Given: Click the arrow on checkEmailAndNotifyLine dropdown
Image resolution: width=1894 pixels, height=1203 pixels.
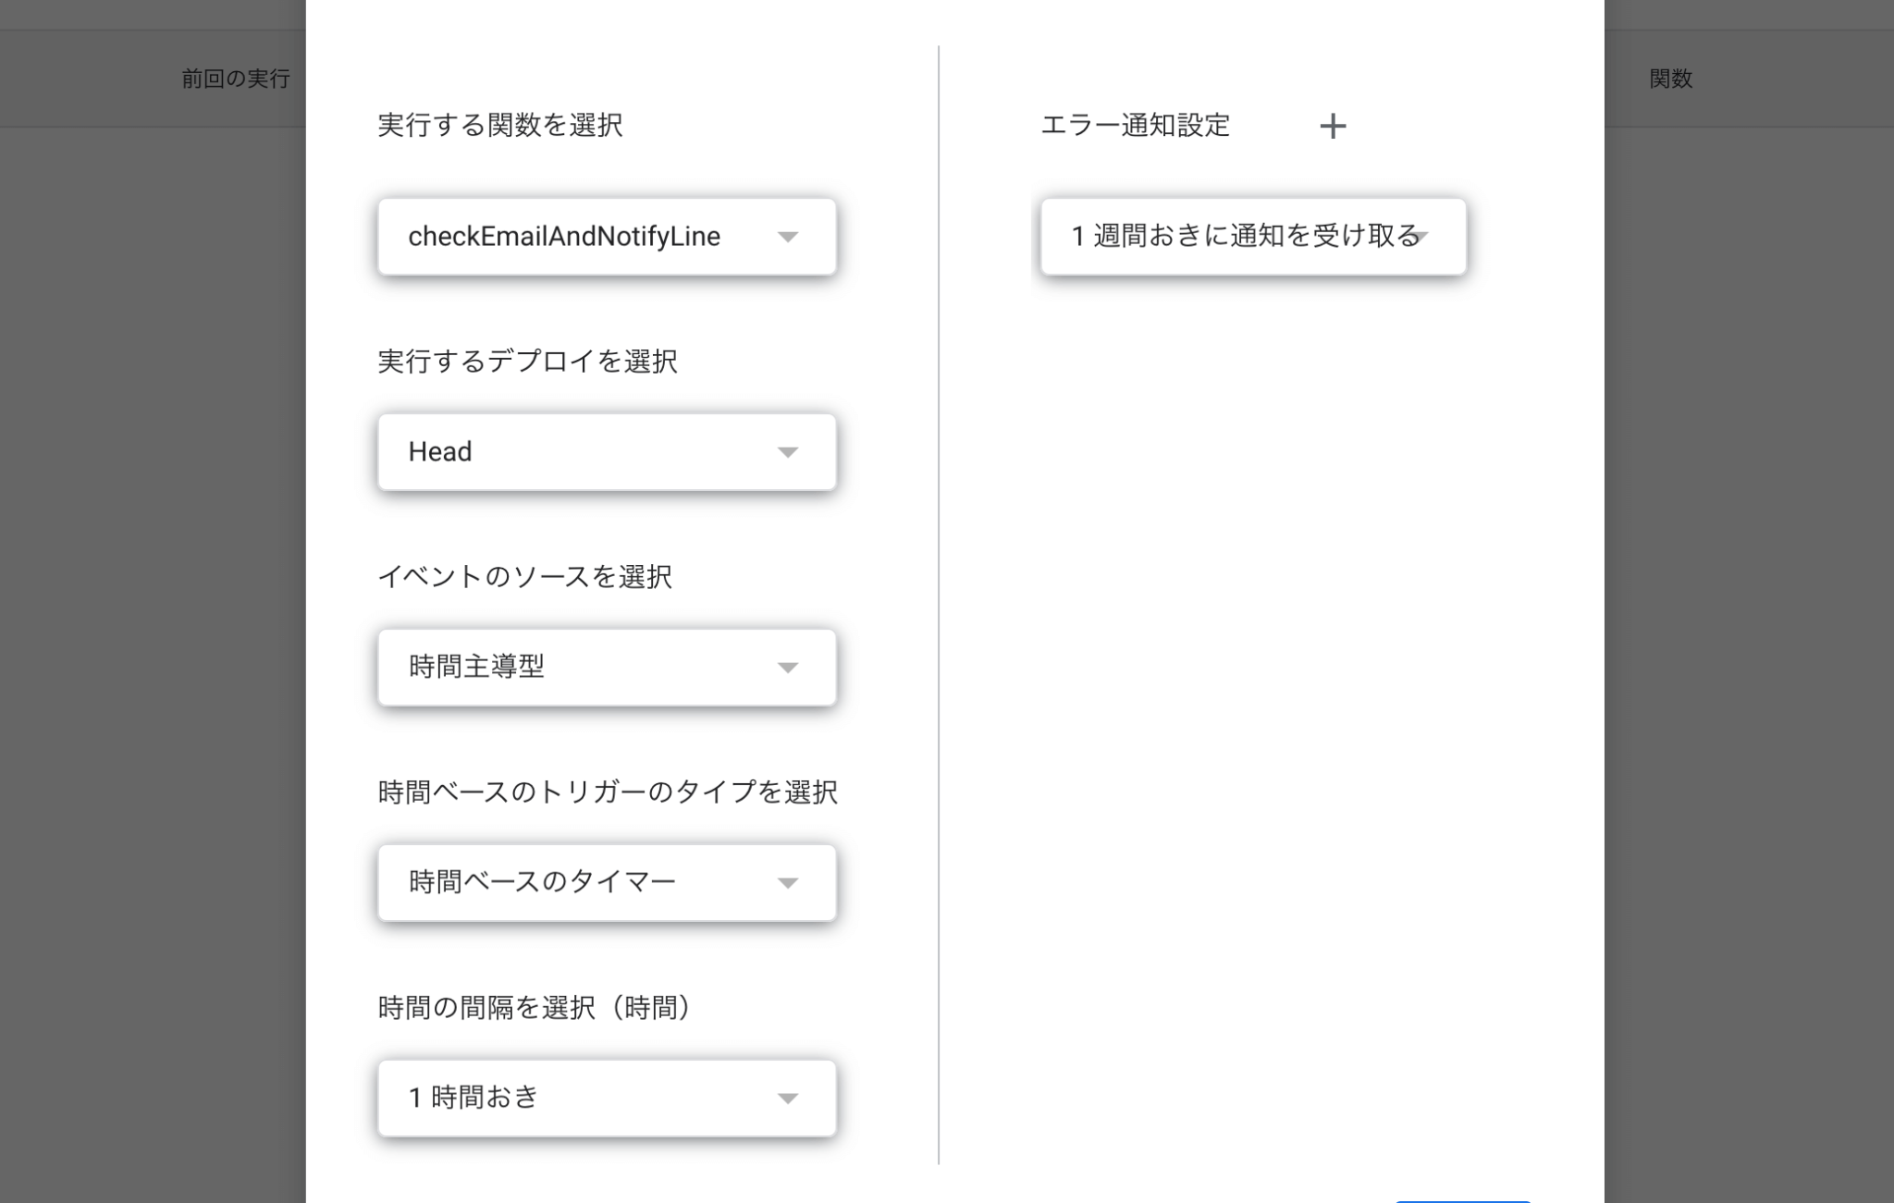Looking at the screenshot, I should 787,237.
